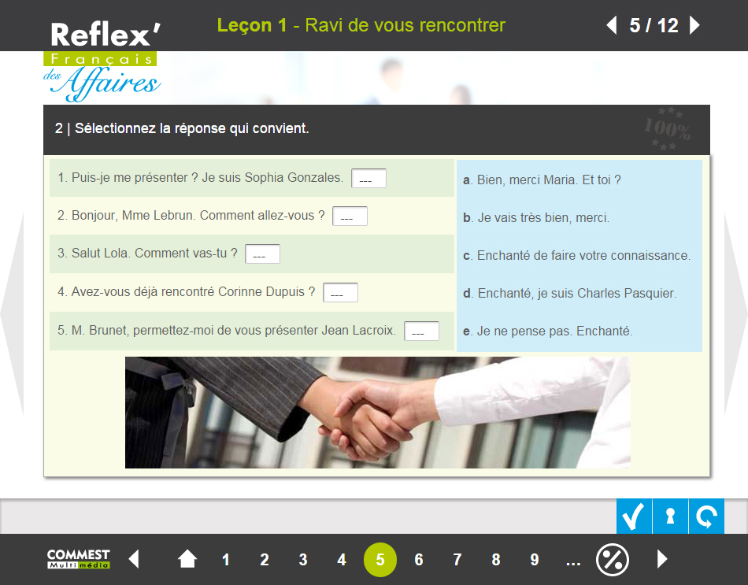Go to page 1 in bottom navigation
Viewport: 748px width, 585px height.
pyautogui.click(x=226, y=559)
